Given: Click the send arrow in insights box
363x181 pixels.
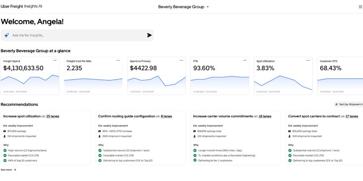Looking at the screenshot, I should [x=150, y=35].
